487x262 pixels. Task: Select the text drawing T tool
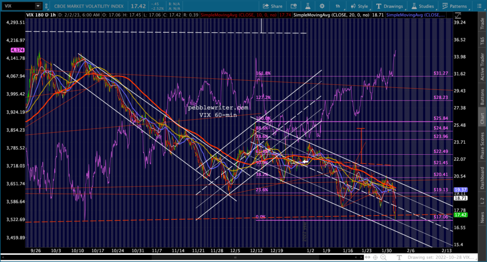(x=399, y=257)
